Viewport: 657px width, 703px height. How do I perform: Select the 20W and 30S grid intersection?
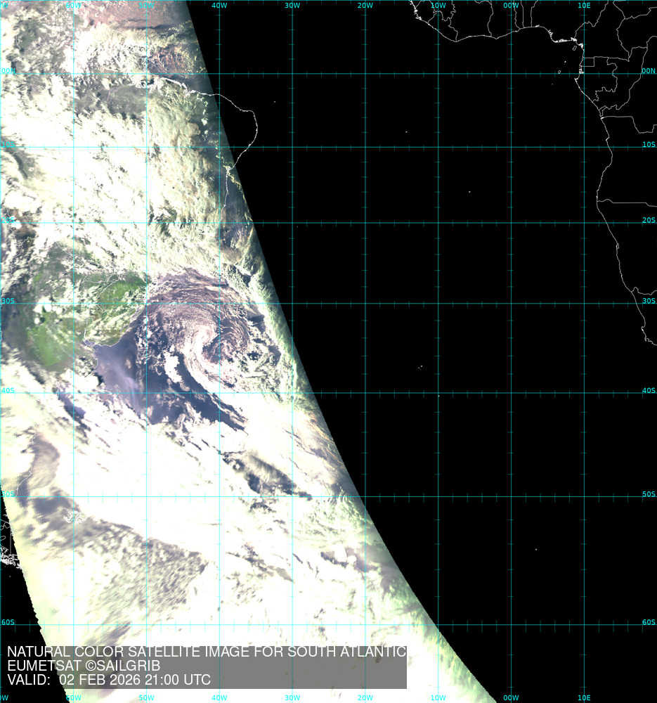(x=365, y=304)
